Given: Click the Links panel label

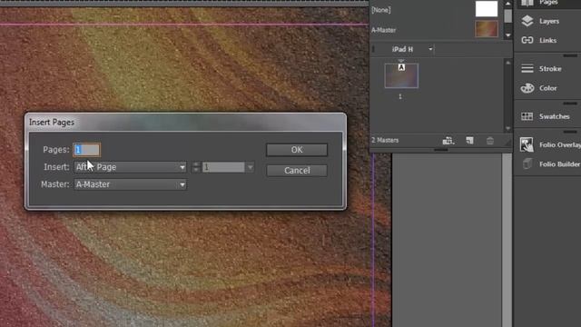Looking at the screenshot, I should point(547,40).
